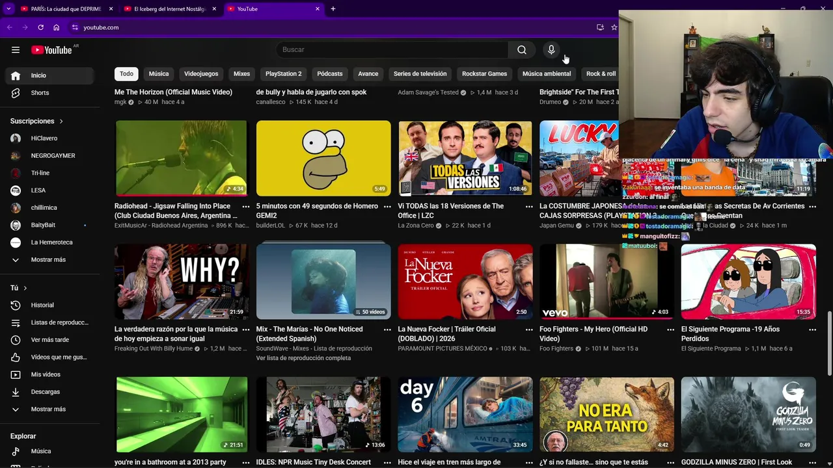833x468 pixels.
Task: Open the Tú section chevron
Action: point(25,288)
